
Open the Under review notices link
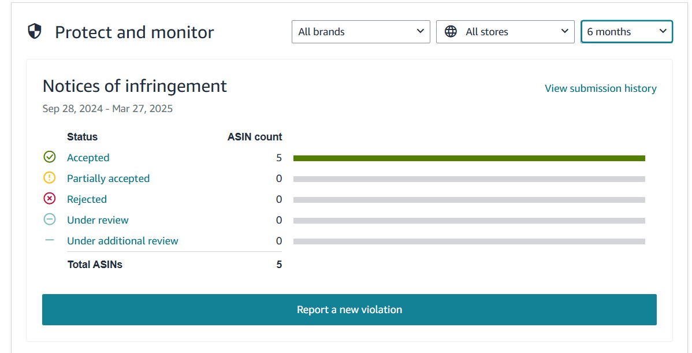[98, 220]
